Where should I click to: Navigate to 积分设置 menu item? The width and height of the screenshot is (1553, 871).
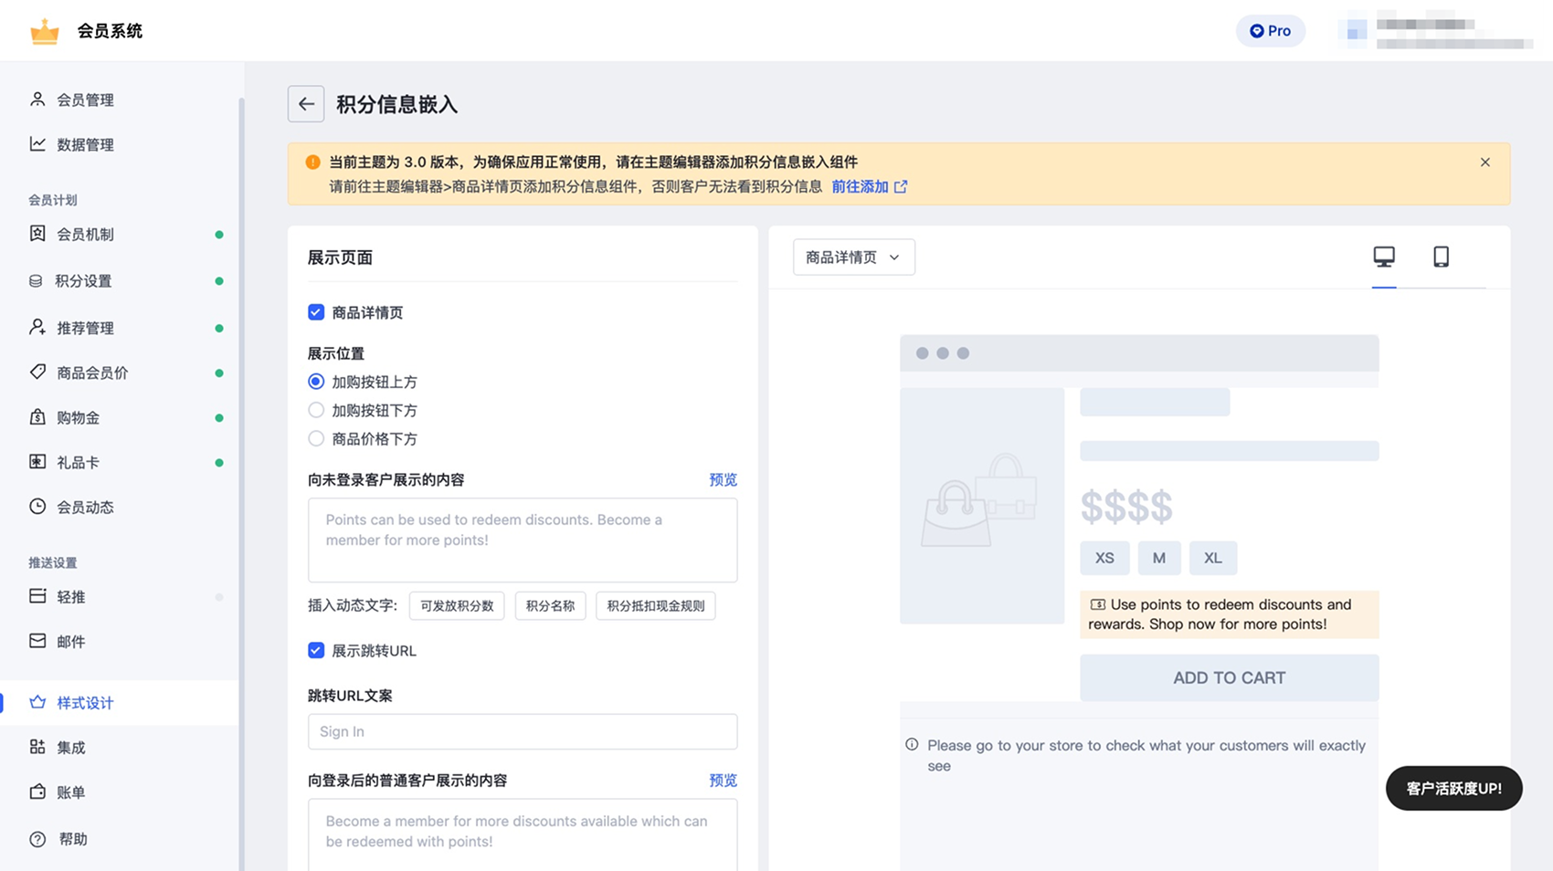[83, 281]
